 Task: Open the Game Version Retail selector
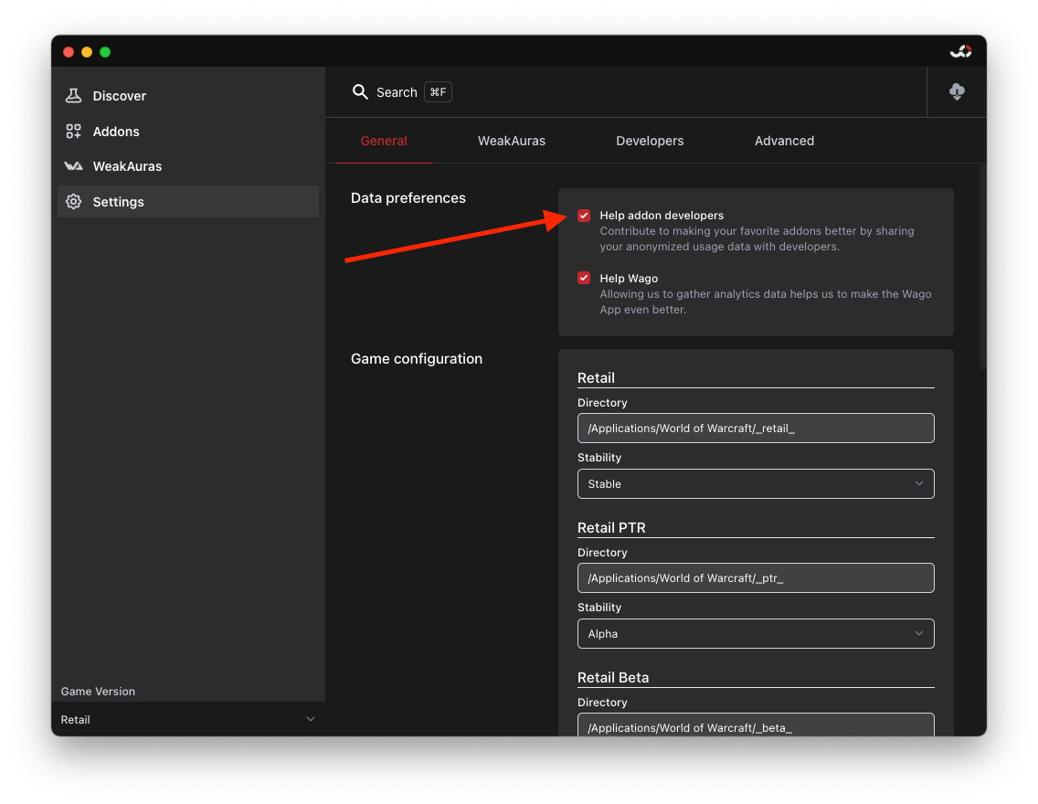(187, 720)
